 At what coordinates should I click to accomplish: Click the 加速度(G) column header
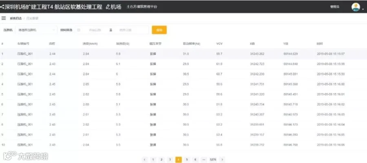[123, 43]
